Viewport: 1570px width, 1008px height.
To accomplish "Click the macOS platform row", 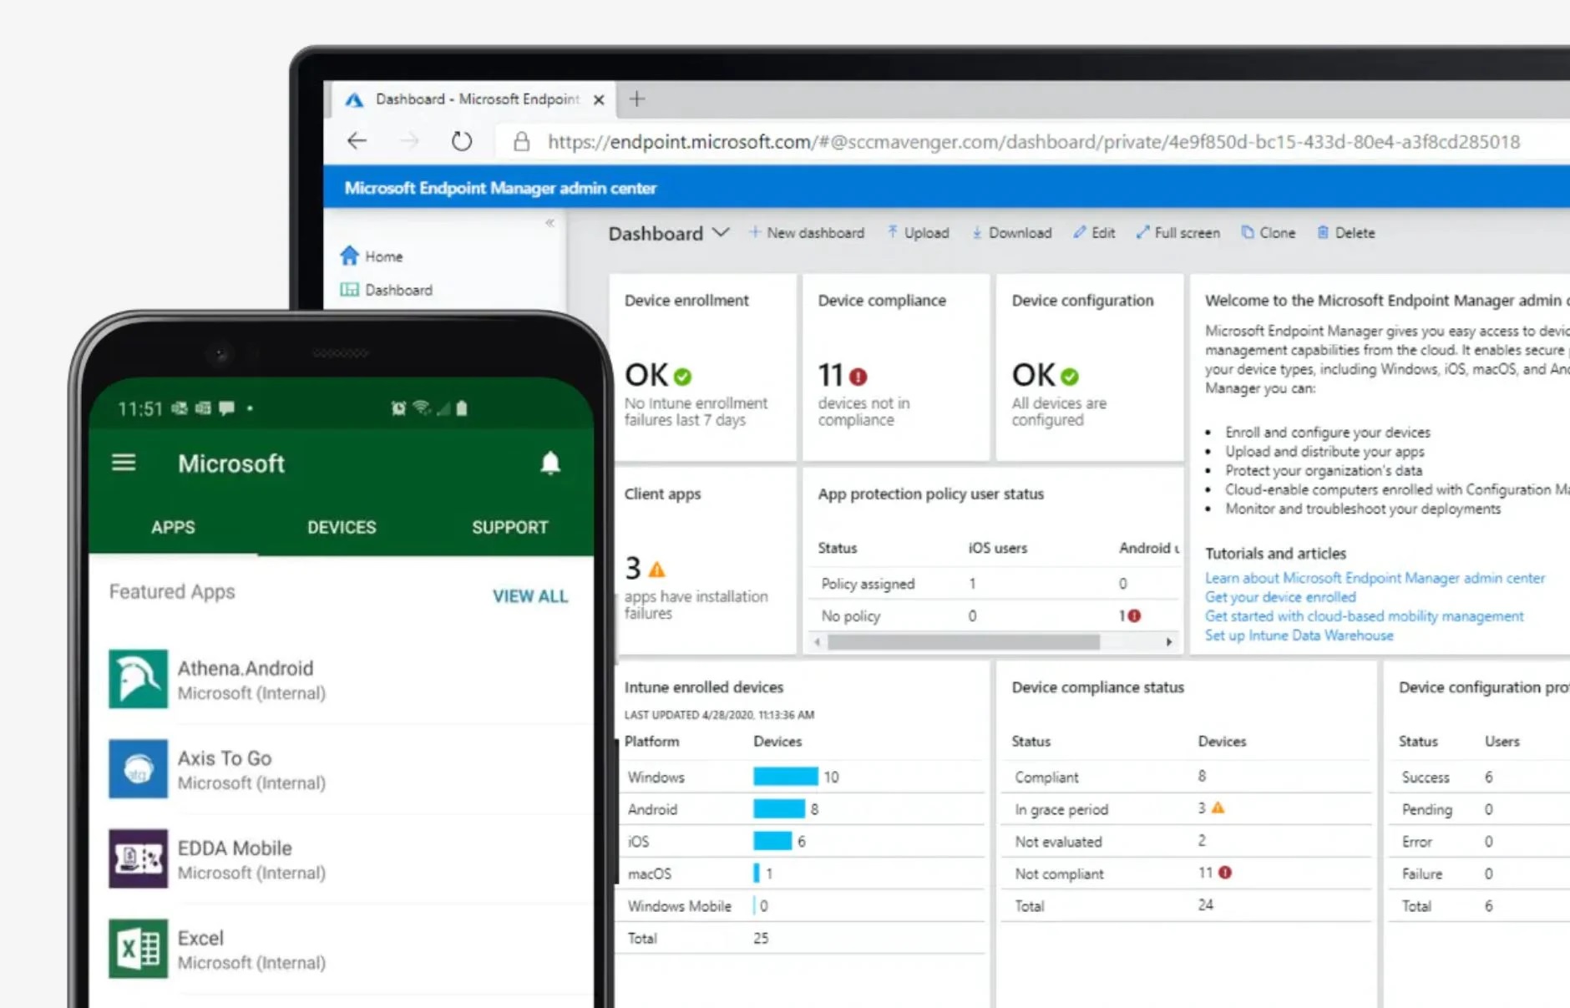I will [801, 874].
